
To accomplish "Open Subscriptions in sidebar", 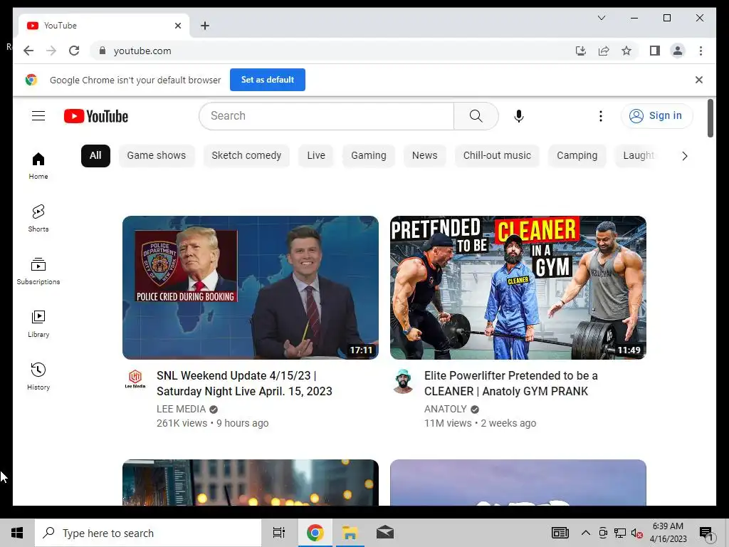I will click(38, 271).
